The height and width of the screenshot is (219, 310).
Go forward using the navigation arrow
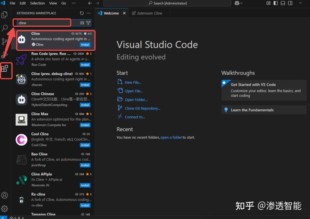[x=97, y=3]
